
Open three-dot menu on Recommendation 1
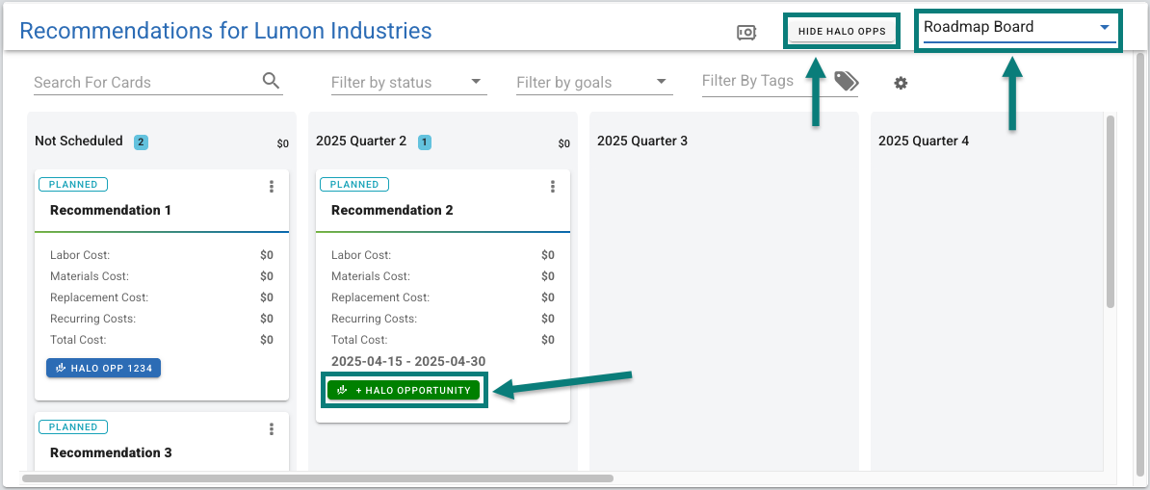272,187
